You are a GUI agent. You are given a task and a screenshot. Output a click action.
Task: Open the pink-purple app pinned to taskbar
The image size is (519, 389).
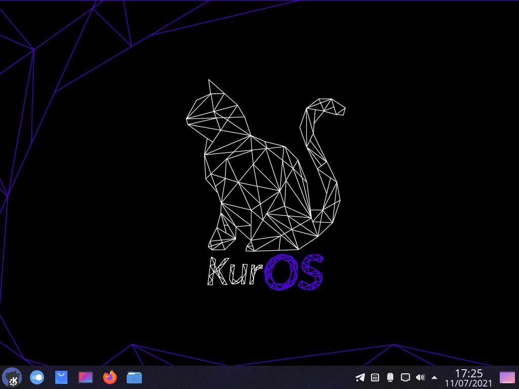coord(85,377)
